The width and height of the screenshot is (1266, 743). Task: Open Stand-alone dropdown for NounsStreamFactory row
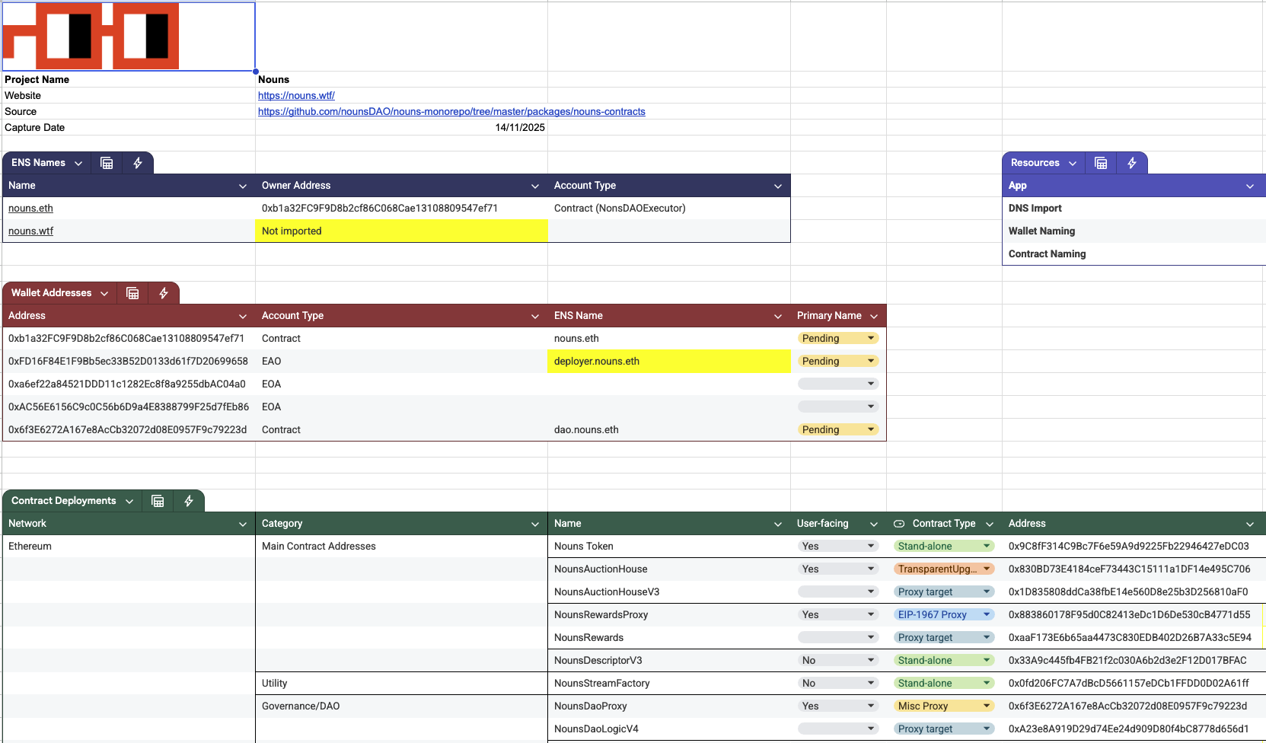(x=944, y=684)
